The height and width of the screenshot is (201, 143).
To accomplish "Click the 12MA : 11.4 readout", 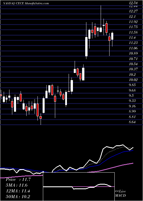I will pyautogui.click(x=18, y=191).
